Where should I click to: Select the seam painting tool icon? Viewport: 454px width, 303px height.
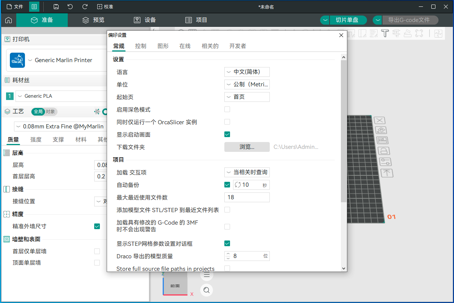point(362,33)
